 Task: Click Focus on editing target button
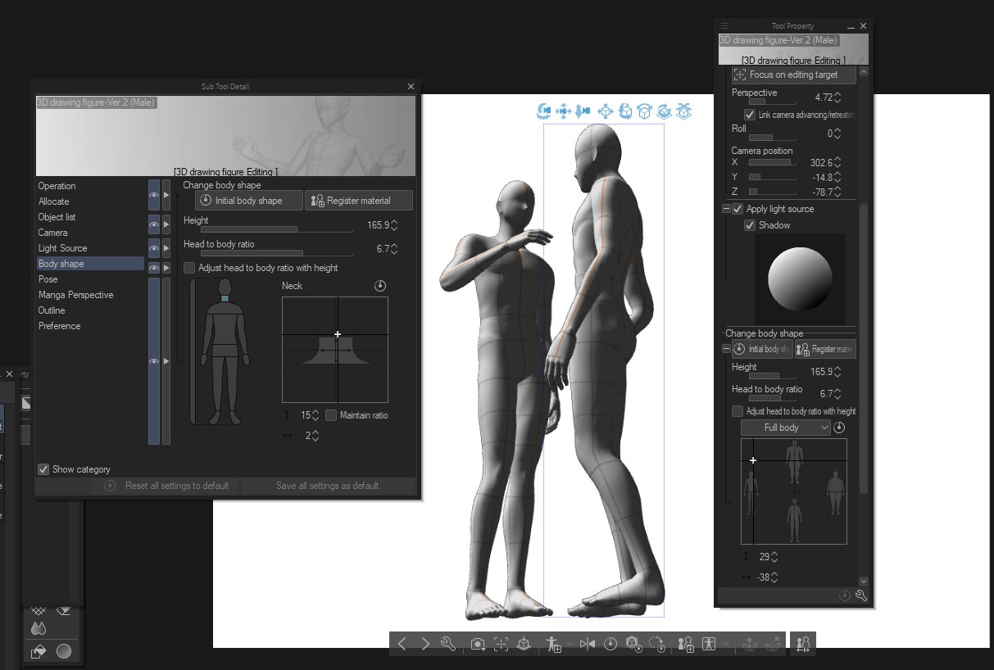click(x=793, y=75)
